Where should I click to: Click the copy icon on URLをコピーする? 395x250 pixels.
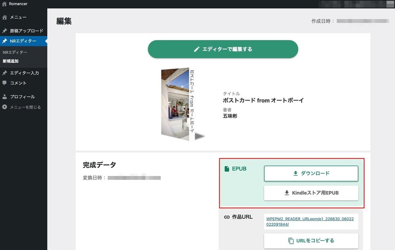(x=291, y=241)
